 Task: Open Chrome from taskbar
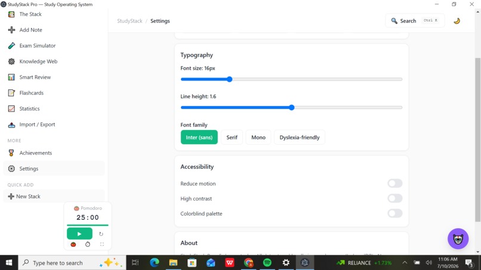[248, 263]
